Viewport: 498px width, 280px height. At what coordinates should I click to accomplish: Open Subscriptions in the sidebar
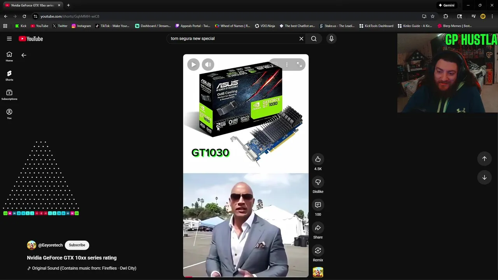[9, 95]
